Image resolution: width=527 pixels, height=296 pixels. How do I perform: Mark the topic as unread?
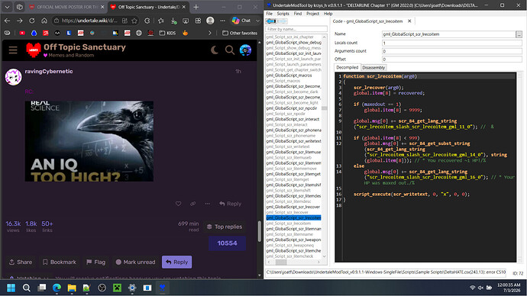135,262
